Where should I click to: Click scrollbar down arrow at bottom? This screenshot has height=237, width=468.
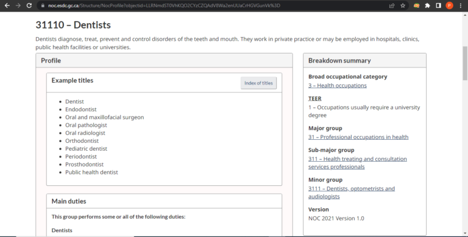pos(465,234)
